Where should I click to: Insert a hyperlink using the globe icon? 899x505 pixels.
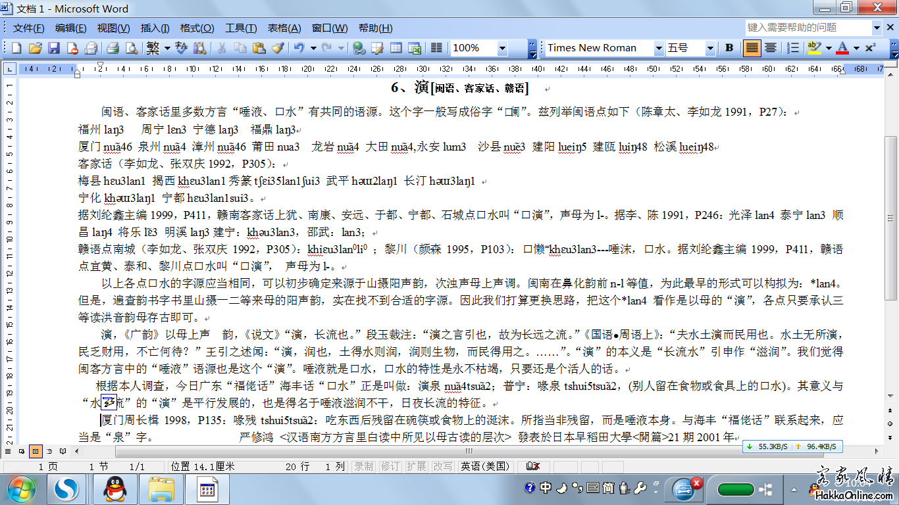pos(359,48)
